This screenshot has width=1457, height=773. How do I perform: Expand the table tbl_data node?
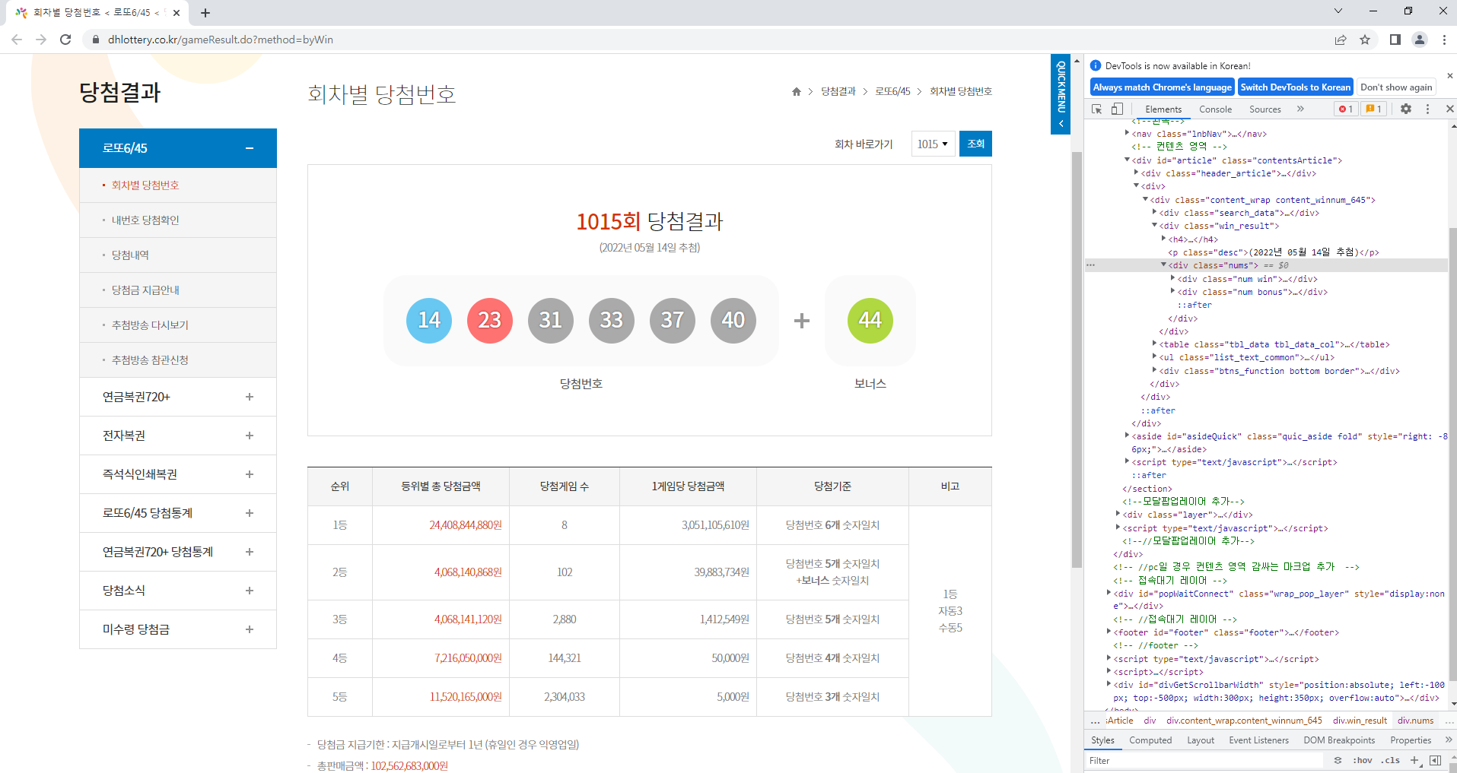tap(1154, 344)
